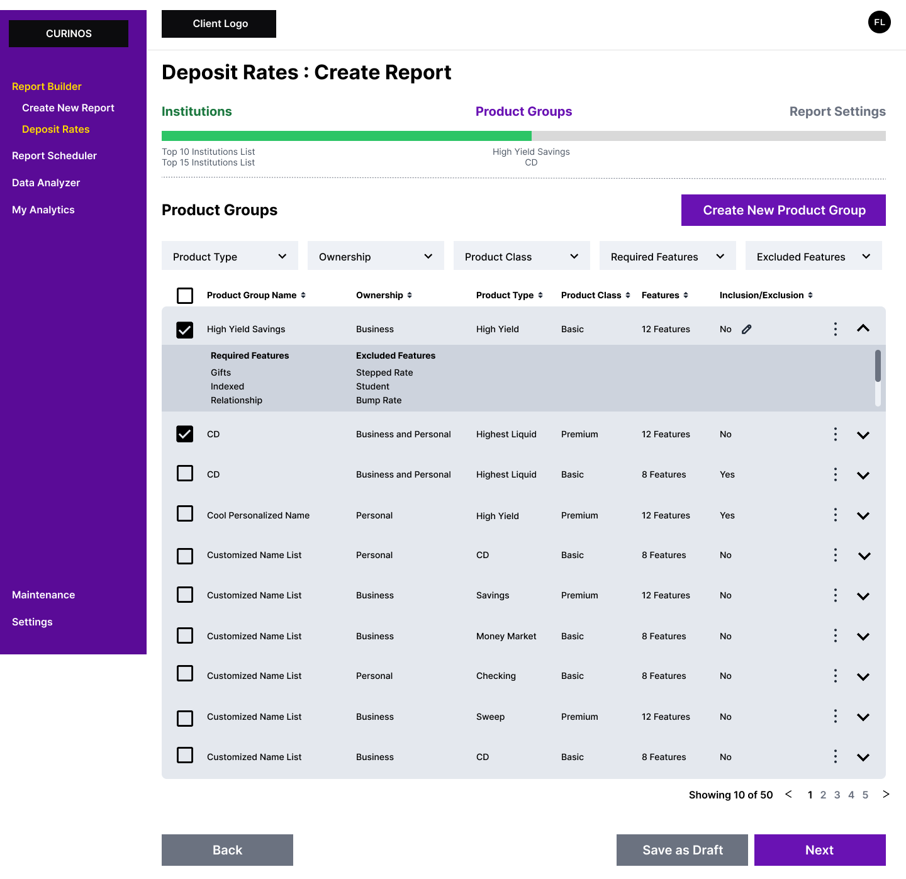This screenshot has height=879, width=906.
Task: Click the Create New Product Group button
Action: [x=783, y=210]
